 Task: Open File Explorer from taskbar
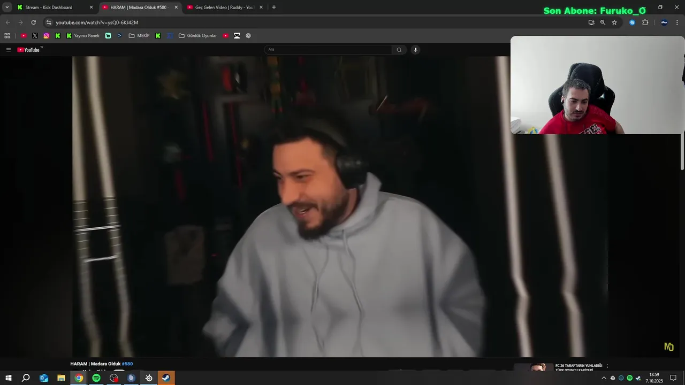(x=61, y=378)
